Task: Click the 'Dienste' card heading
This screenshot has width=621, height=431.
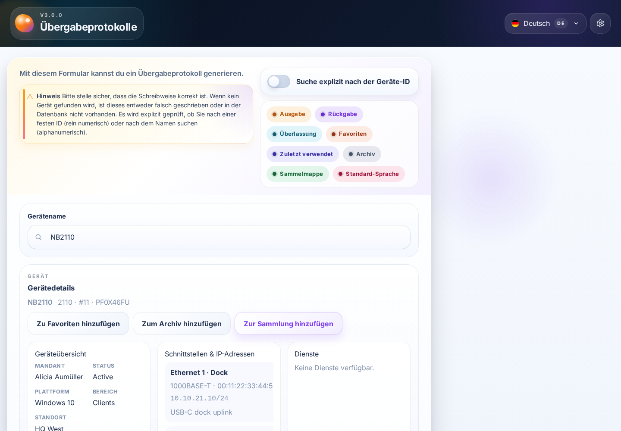Action: point(307,354)
